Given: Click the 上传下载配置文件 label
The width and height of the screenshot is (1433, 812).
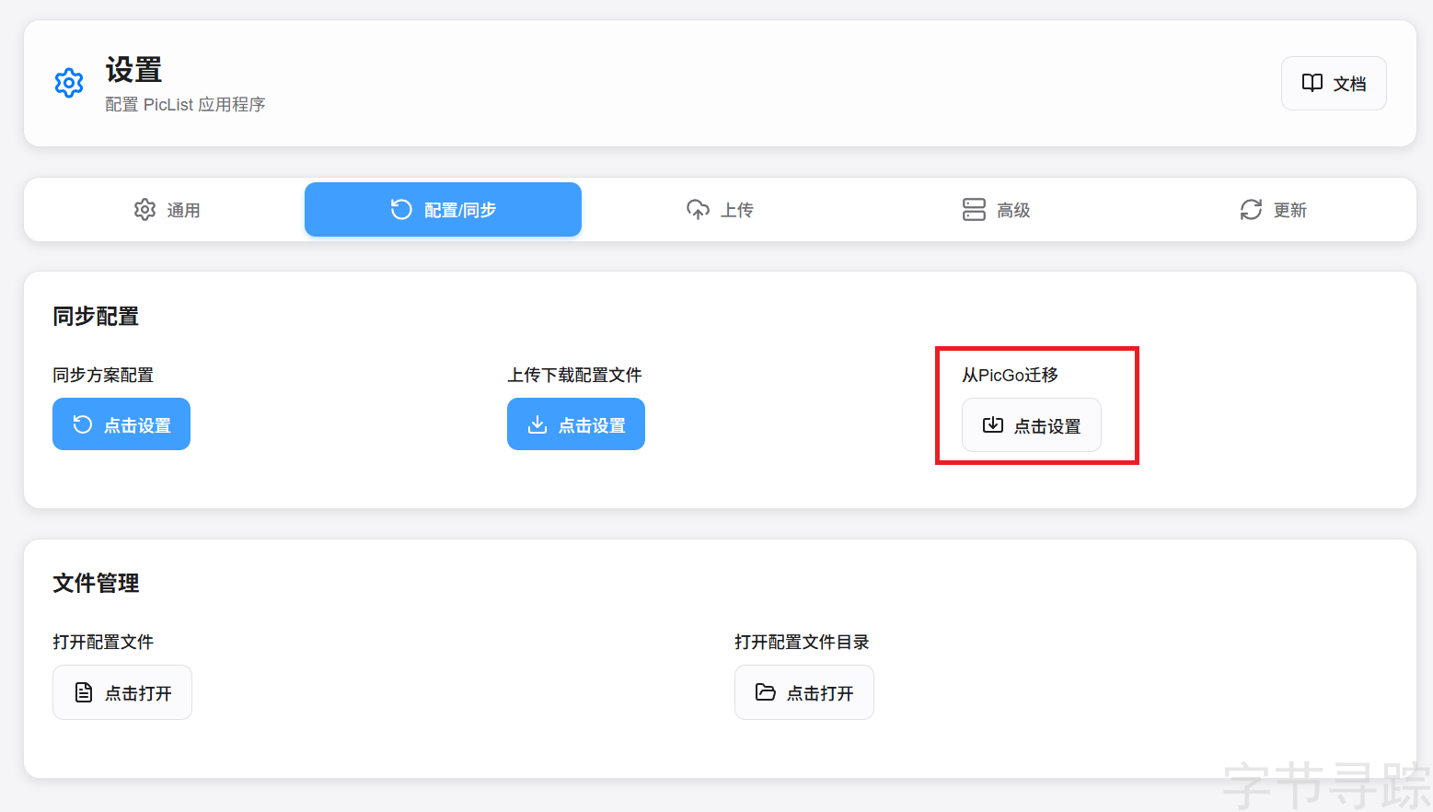Looking at the screenshot, I should click(x=574, y=375).
